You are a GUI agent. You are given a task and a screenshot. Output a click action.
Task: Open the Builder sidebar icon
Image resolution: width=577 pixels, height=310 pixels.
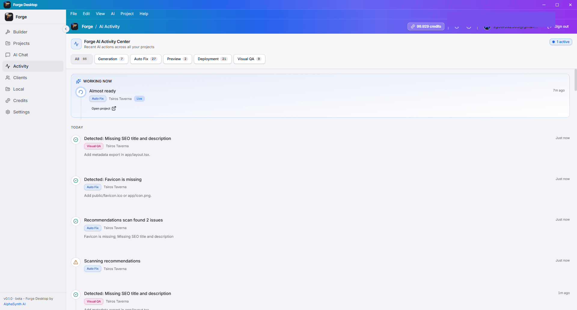8,32
